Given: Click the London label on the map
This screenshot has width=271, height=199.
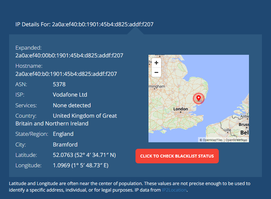Looking at the screenshot, I should click(181, 109).
